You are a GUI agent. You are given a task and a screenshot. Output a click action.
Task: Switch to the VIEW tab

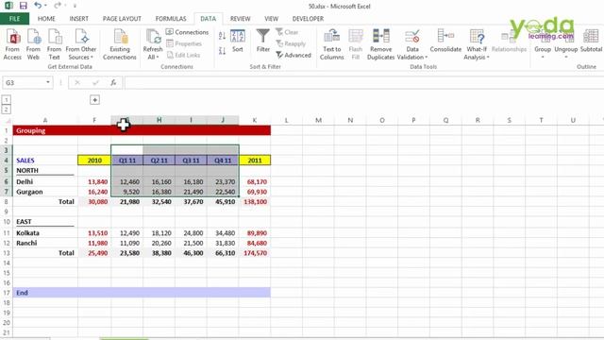point(271,19)
